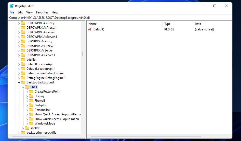Image resolution: width=241 pixels, height=141 pixels.
Task: Expand the Gadgets key
Action: pyautogui.click(x=27, y=105)
